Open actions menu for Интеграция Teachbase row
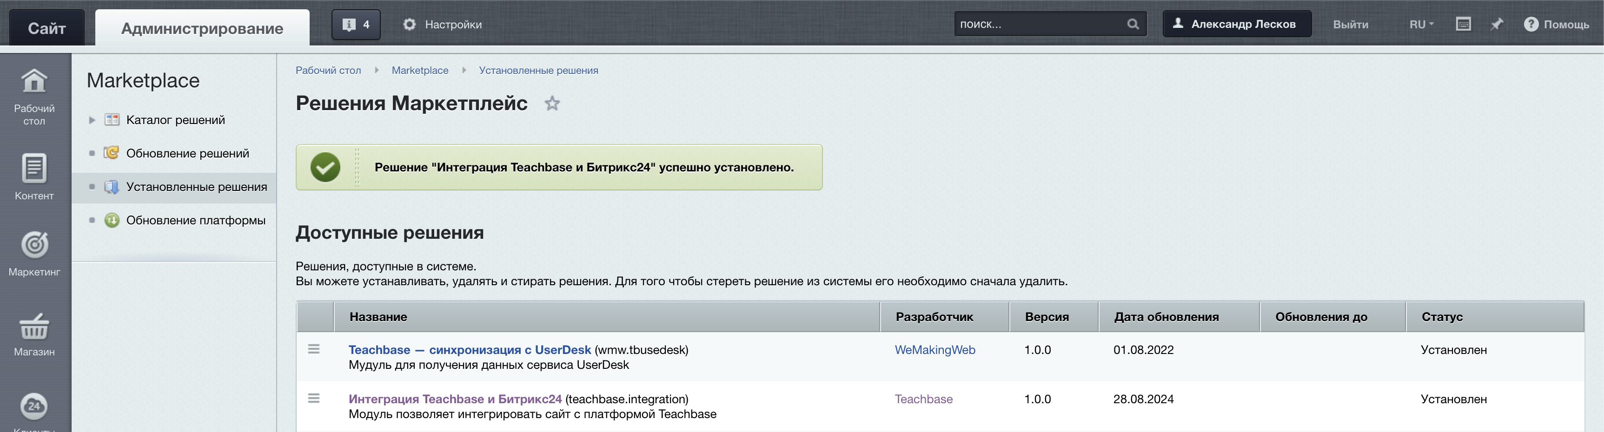1604x432 pixels. coord(314,399)
